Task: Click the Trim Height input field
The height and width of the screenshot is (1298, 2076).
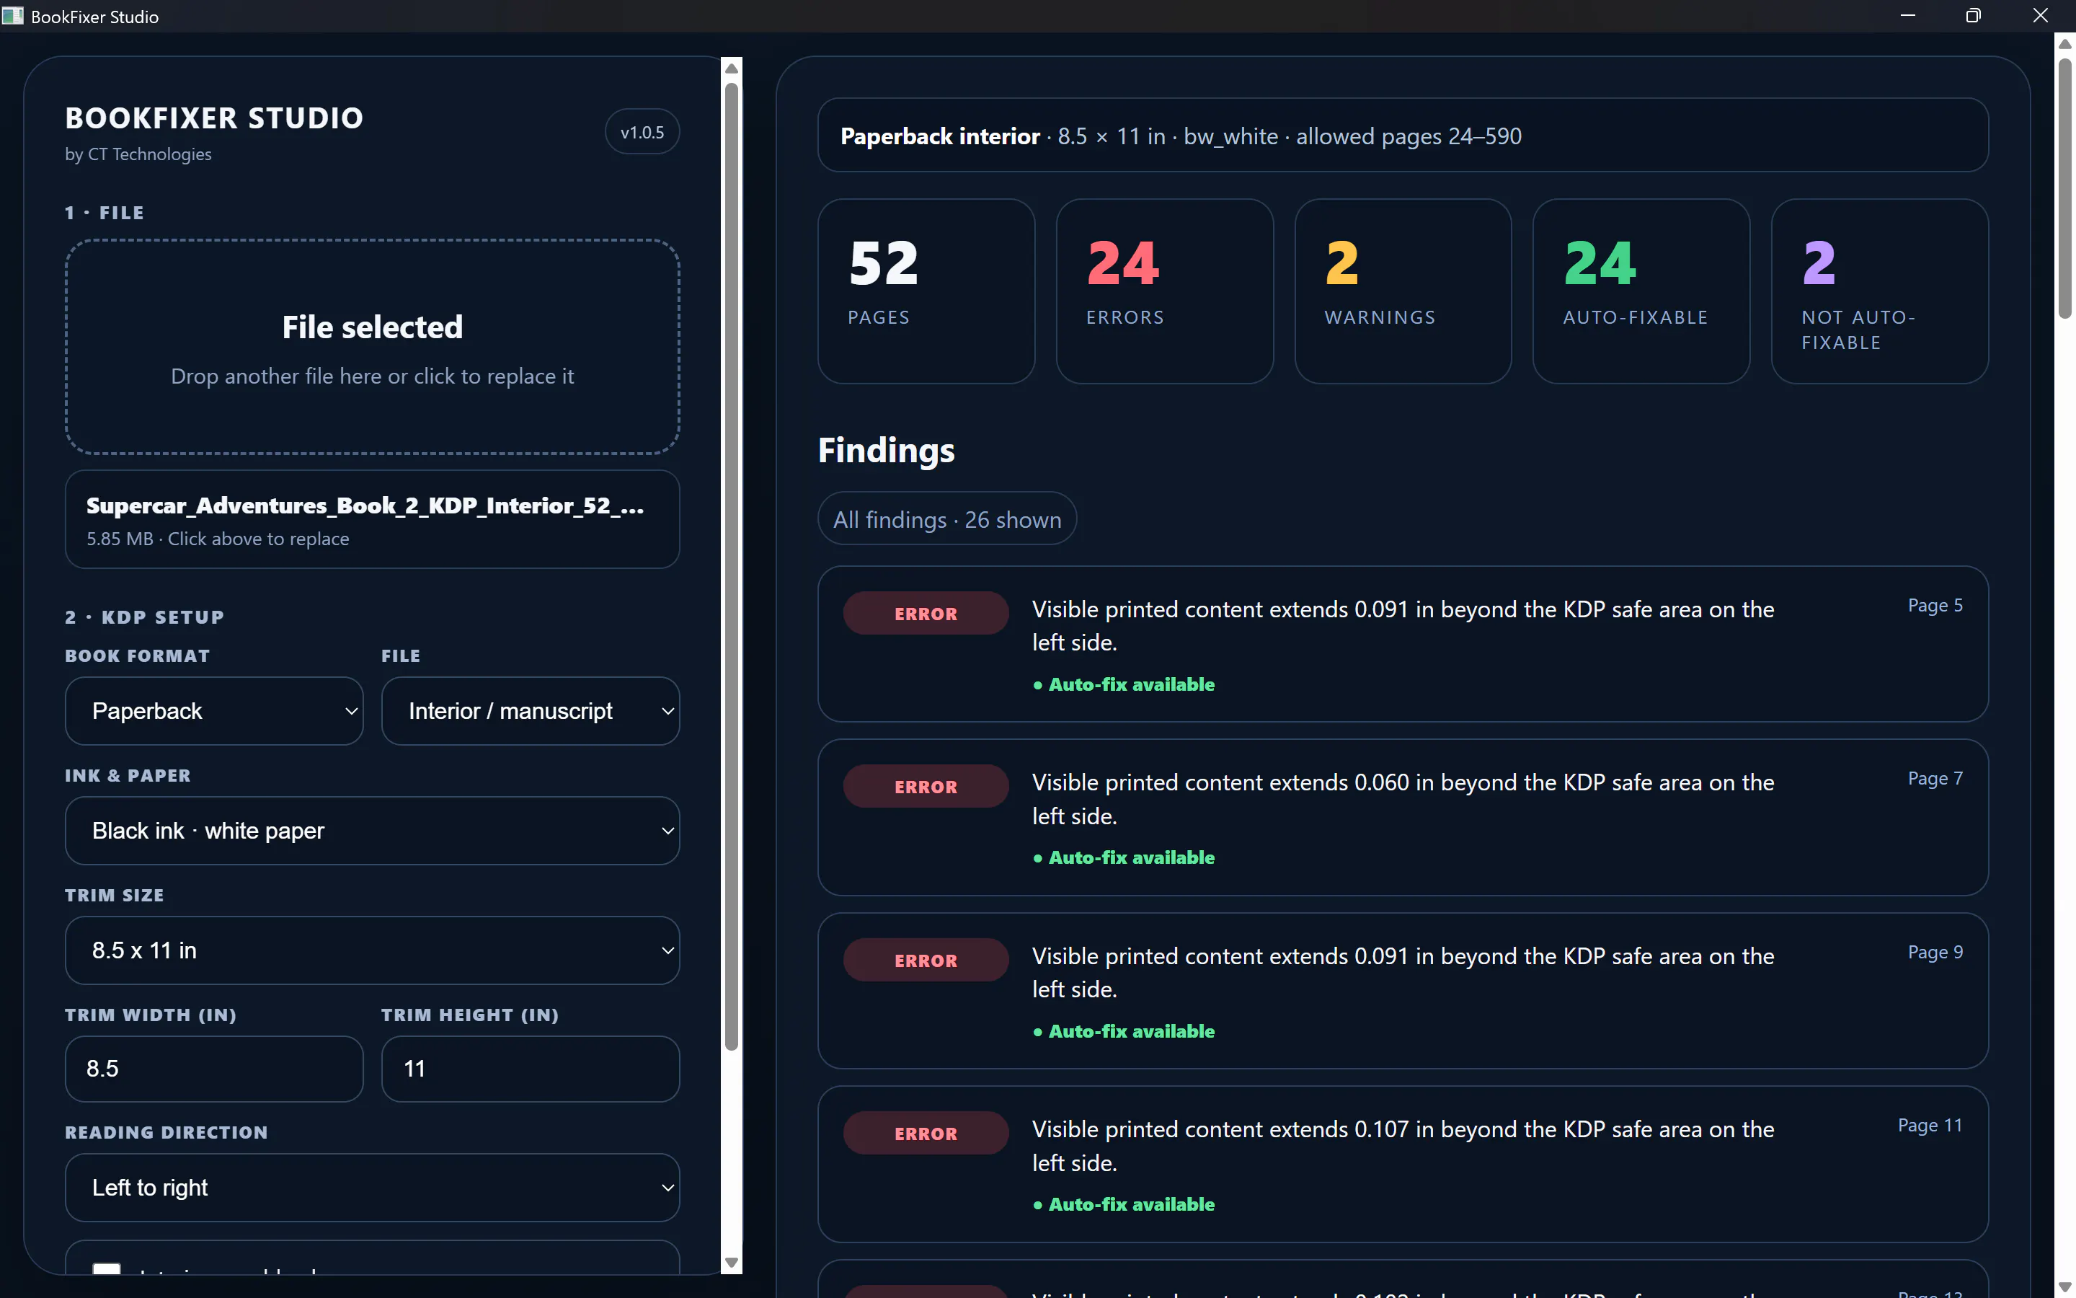Action: (x=530, y=1069)
